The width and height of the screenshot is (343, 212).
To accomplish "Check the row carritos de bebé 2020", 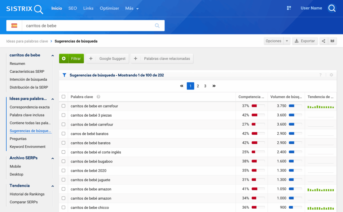I will click(63, 170).
